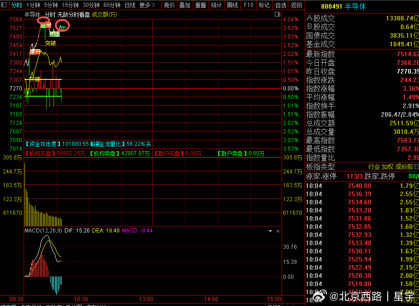Remove from watchlist with -自选

[280, 5]
